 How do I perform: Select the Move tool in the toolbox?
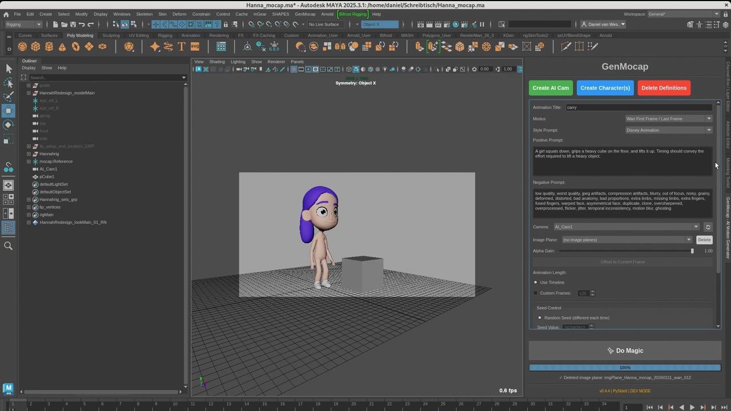(x=9, y=111)
